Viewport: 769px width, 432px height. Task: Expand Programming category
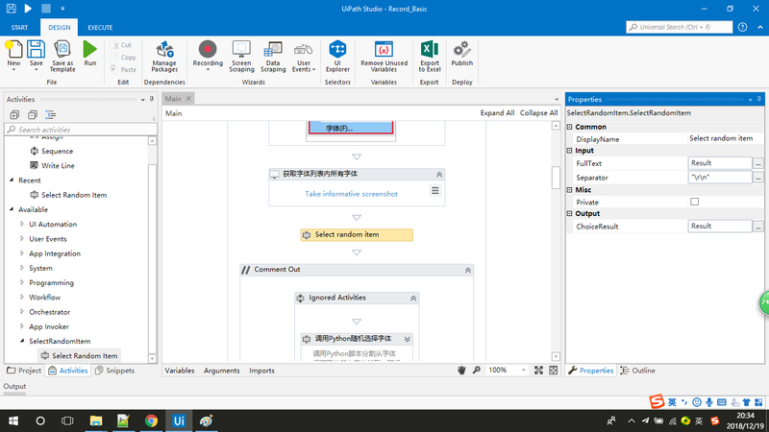point(22,282)
